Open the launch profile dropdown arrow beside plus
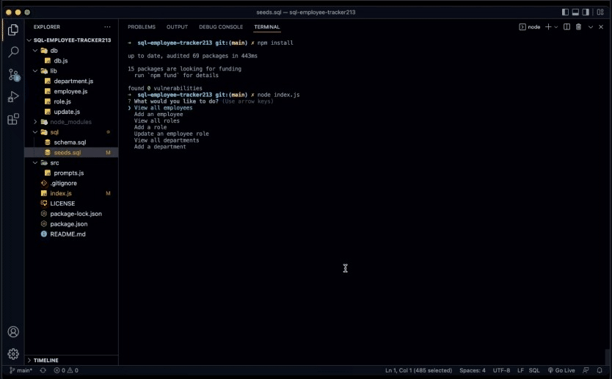Screen dimensions: 612x379 pos(555,27)
